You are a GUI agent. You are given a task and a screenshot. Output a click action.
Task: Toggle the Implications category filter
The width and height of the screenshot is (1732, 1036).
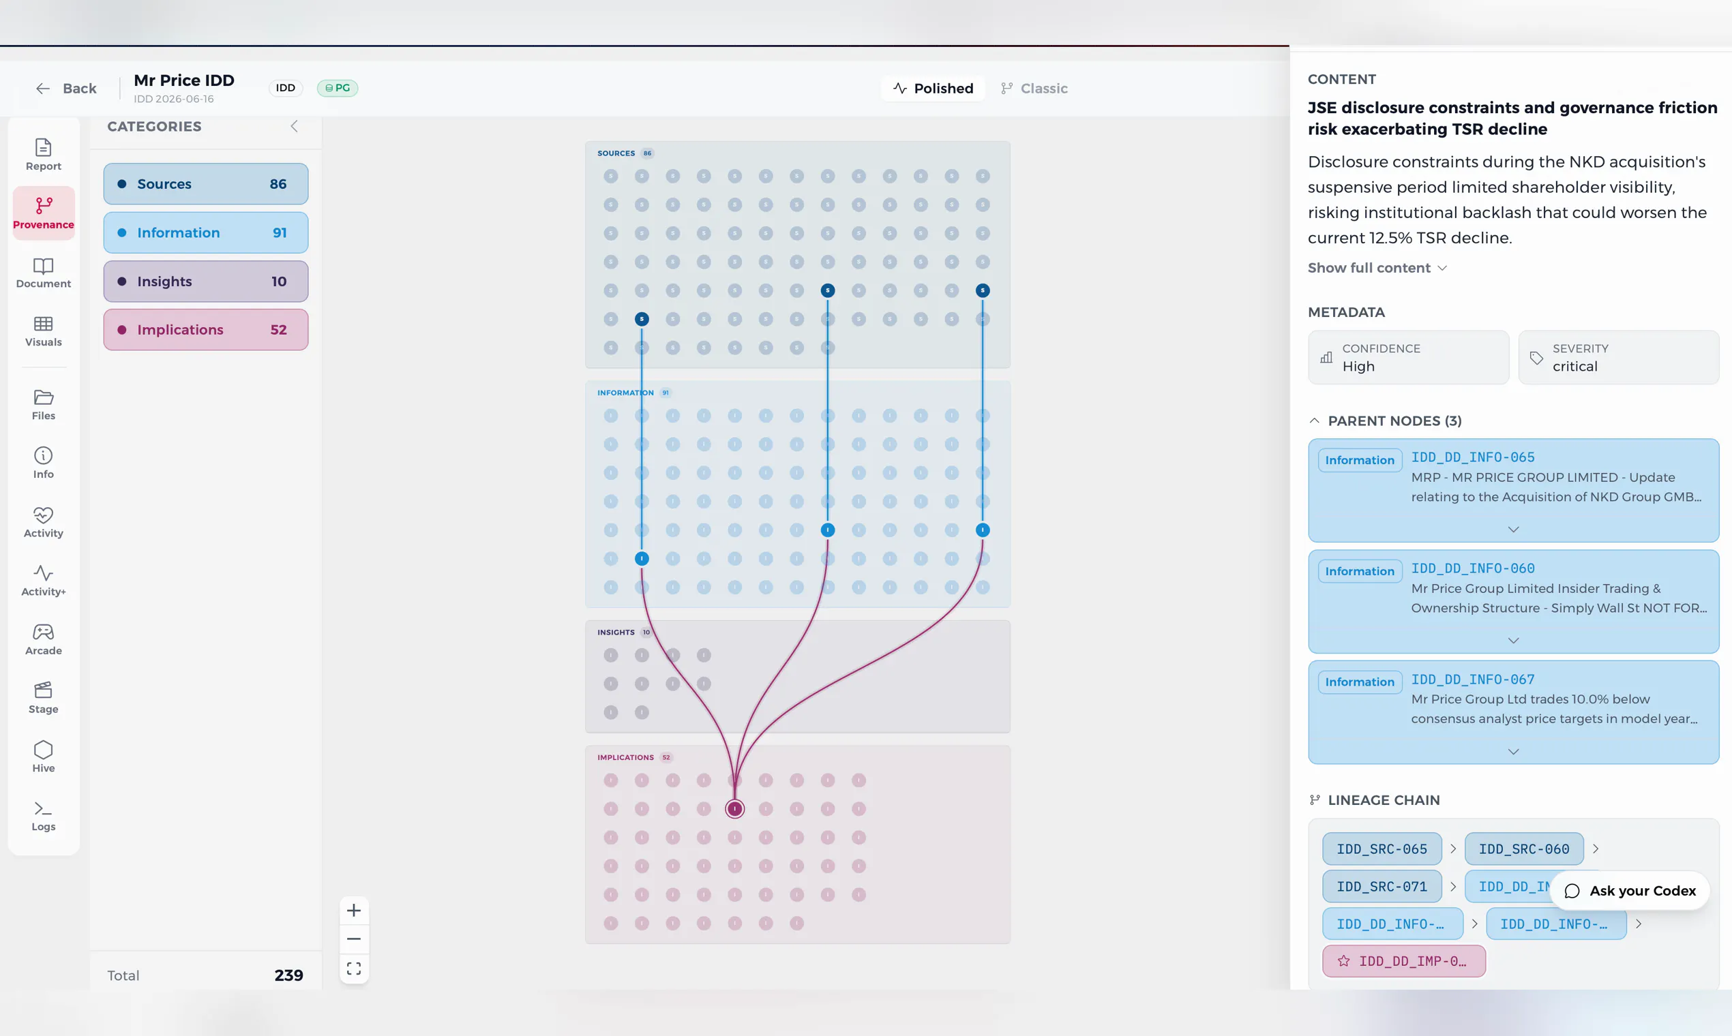pos(206,329)
